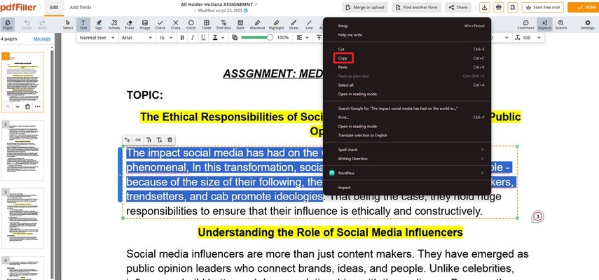Click the Find another form button
The height and width of the screenshot is (280, 599).
click(416, 7)
